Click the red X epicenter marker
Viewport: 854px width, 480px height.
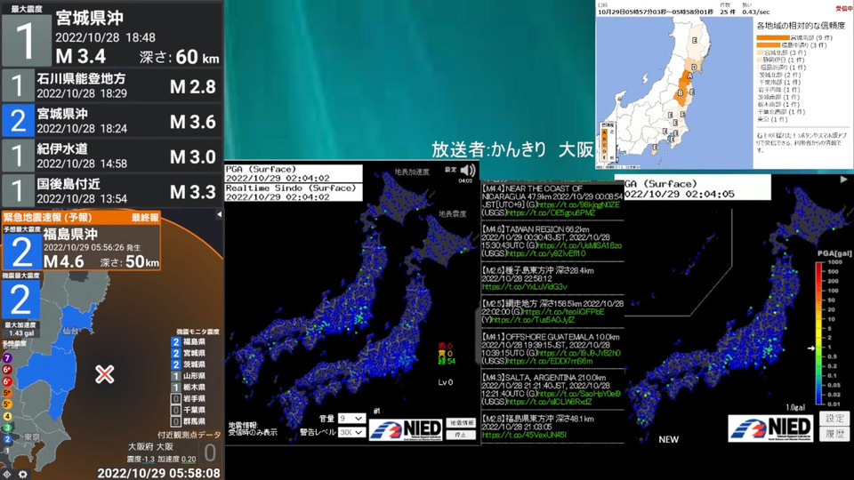105,374
